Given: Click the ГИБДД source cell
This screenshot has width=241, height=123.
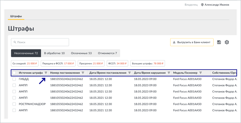Looking at the screenshot, I should point(24,79).
